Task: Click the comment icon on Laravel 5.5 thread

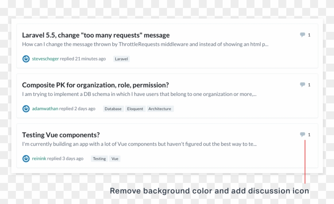Action: click(x=303, y=35)
